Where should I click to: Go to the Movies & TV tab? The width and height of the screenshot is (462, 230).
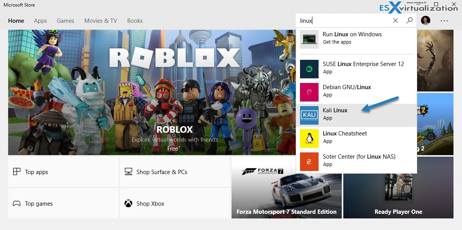[101, 21]
